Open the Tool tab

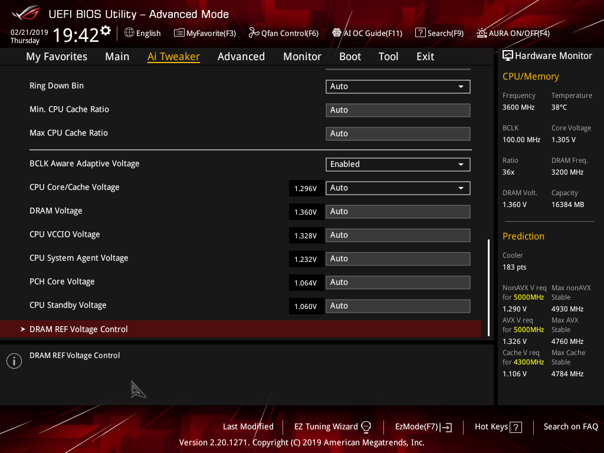pyautogui.click(x=388, y=57)
